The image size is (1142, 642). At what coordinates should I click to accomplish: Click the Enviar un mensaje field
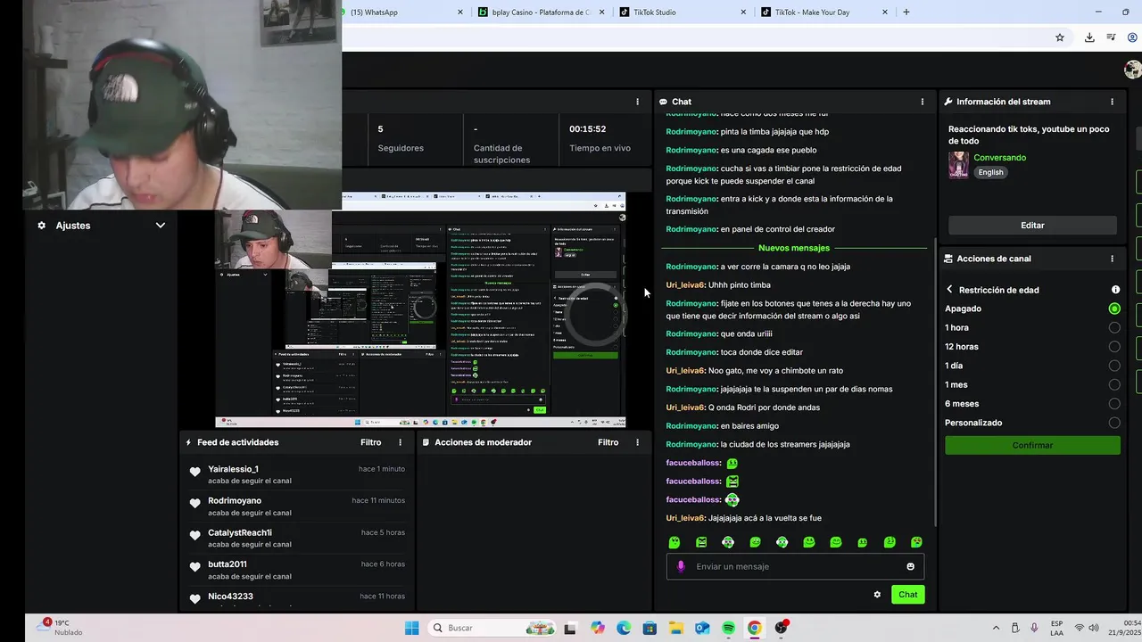pos(795,566)
